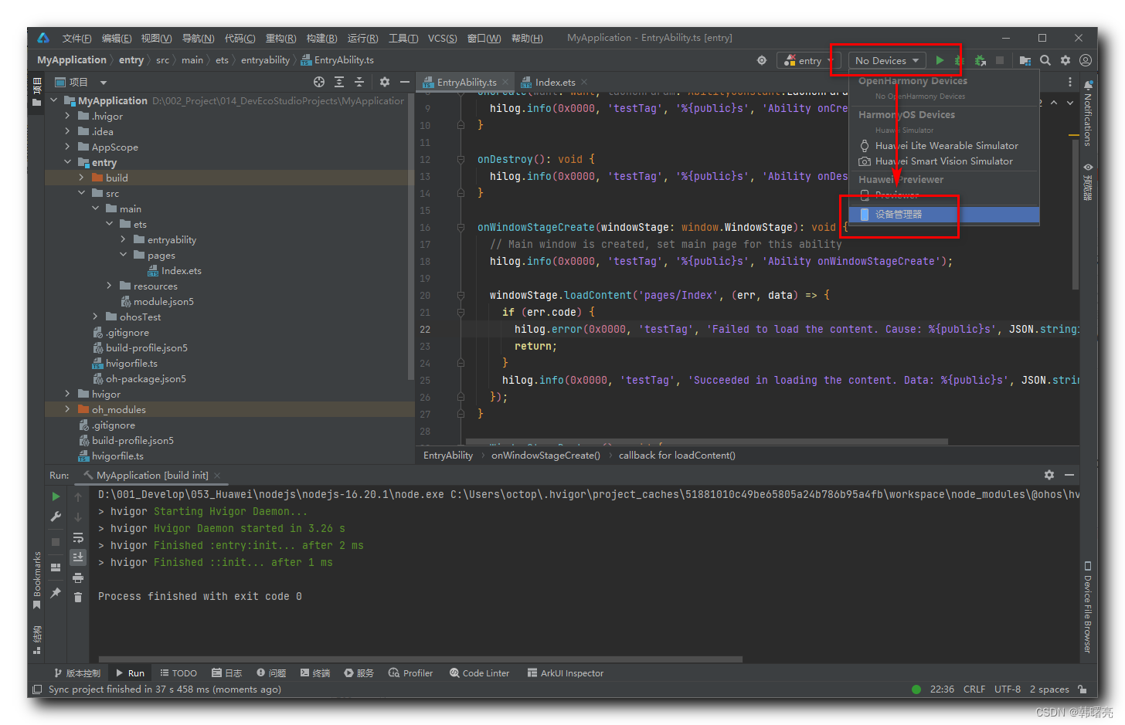This screenshot has width=1125, height=725.
Task: Click restore layout icon in Run panel
Action: tap(56, 567)
